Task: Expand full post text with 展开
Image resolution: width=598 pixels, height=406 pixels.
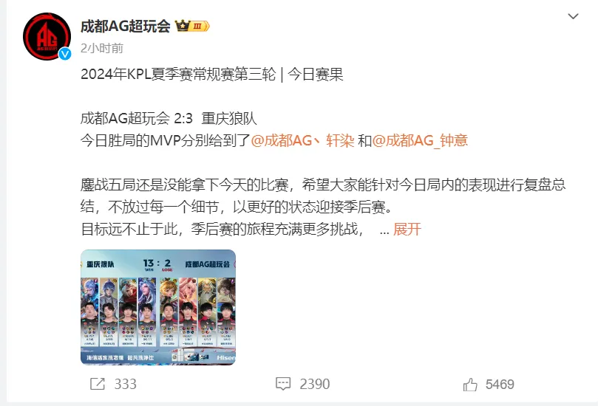Action: 407,230
